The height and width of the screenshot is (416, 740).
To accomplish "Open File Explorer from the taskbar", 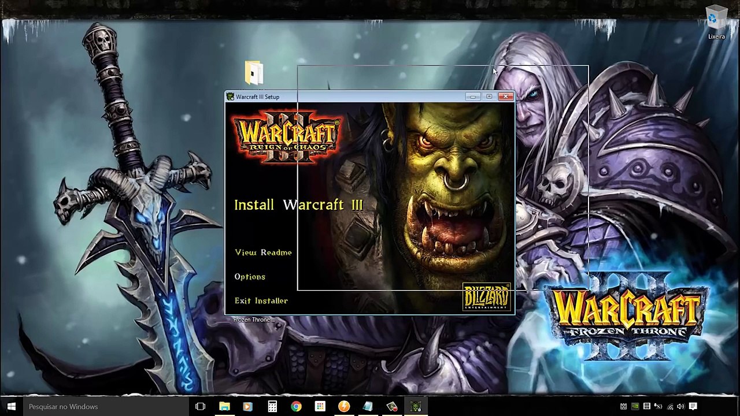I will coord(224,406).
